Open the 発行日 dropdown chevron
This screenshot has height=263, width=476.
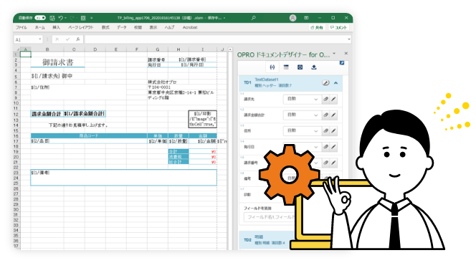315,147
